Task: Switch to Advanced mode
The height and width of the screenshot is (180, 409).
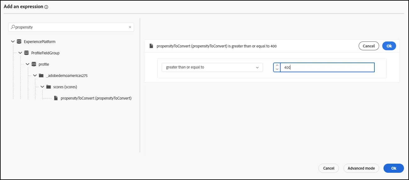Action: pos(361,168)
